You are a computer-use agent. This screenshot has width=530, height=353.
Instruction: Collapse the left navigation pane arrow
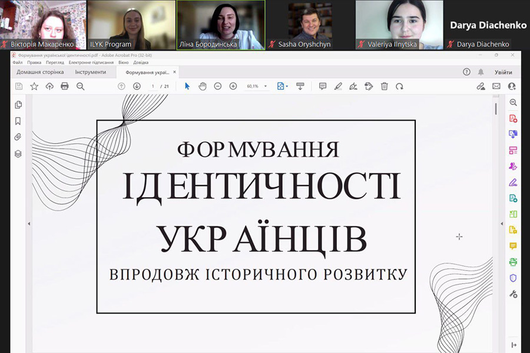click(29, 224)
